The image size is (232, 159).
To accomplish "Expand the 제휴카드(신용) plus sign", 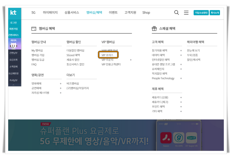I will pos(181,97).
